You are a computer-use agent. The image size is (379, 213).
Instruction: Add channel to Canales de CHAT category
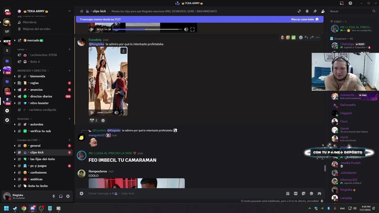click(x=69, y=140)
